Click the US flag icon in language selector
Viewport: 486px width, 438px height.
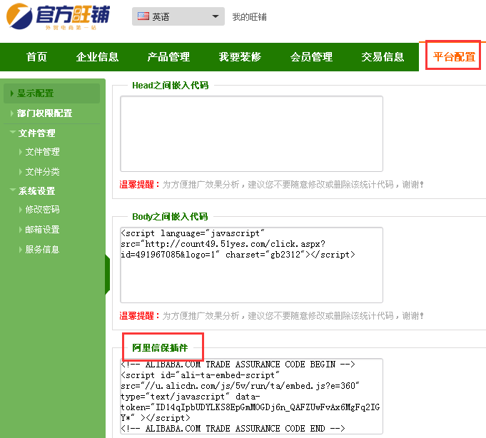(143, 16)
